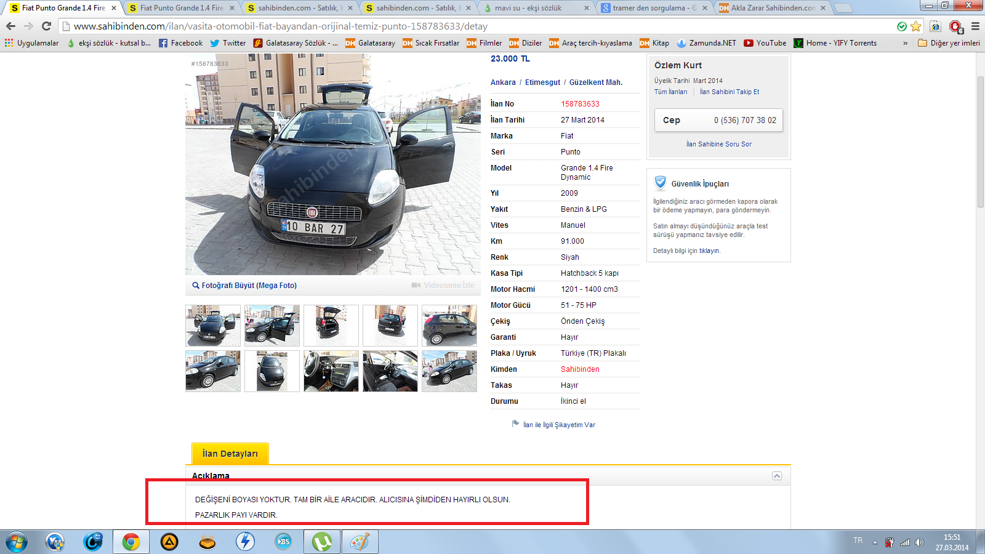Click the complaint flag icon
Viewport: 985px width, 554px height.
(x=515, y=424)
